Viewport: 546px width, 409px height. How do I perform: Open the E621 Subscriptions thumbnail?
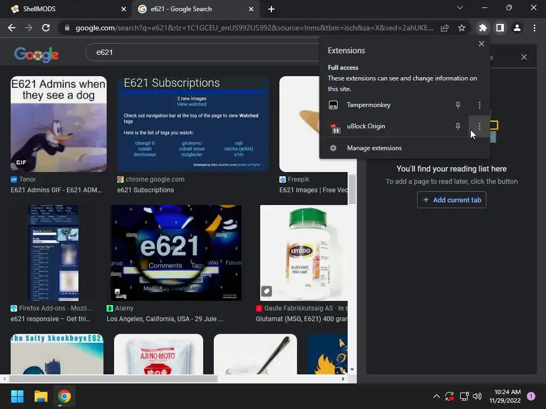click(193, 124)
